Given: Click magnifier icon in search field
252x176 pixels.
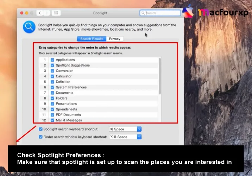Looking at the screenshot, I should pos(143,13).
